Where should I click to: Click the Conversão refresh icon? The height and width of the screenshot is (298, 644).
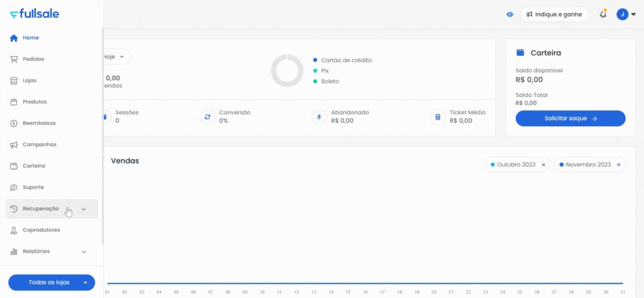207,117
